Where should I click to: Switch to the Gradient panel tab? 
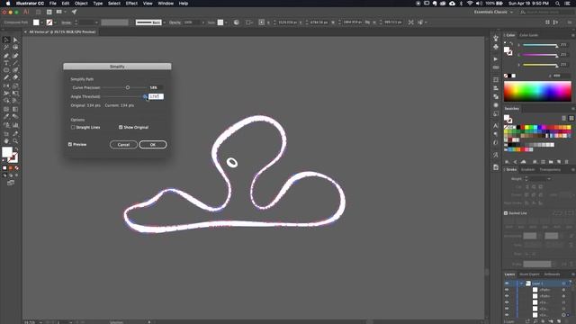point(528,170)
